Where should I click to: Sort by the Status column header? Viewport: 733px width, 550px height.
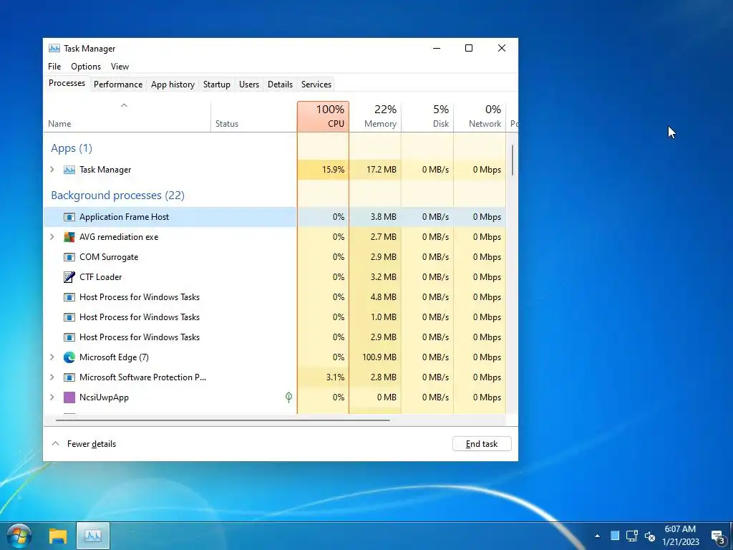[254, 117]
